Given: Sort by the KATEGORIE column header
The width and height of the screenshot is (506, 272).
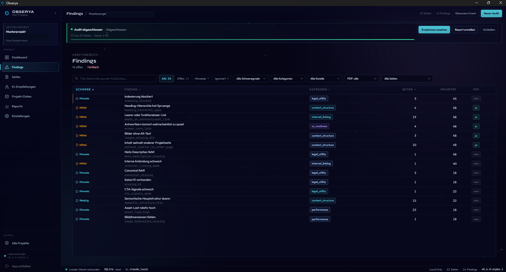Looking at the screenshot, I should 319,90.
